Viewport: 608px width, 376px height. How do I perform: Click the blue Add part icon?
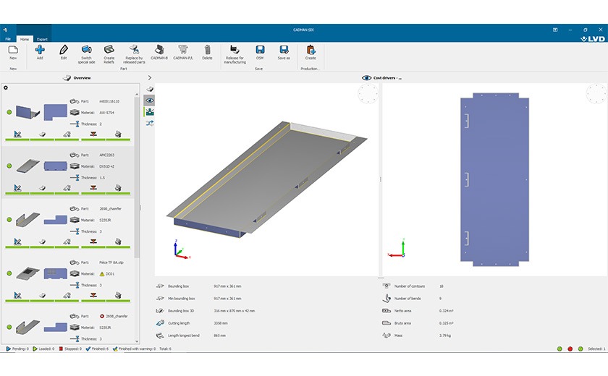(40, 50)
